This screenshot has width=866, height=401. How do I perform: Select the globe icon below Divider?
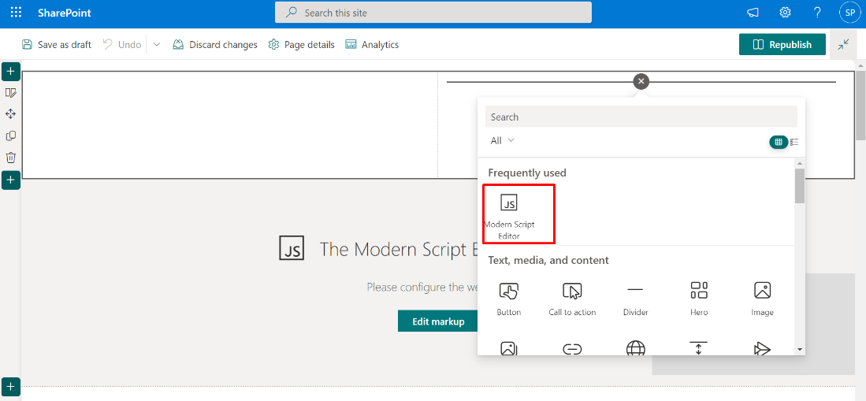[x=636, y=348]
